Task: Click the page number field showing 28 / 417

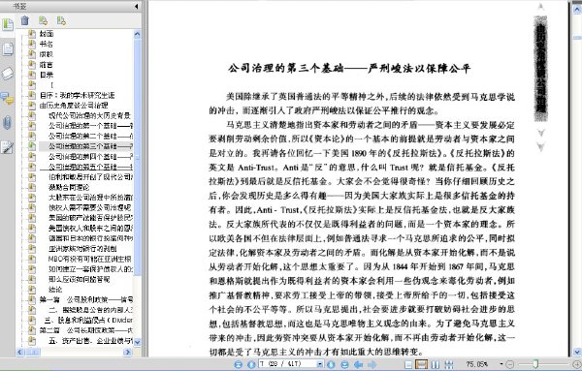Action: (x=288, y=364)
